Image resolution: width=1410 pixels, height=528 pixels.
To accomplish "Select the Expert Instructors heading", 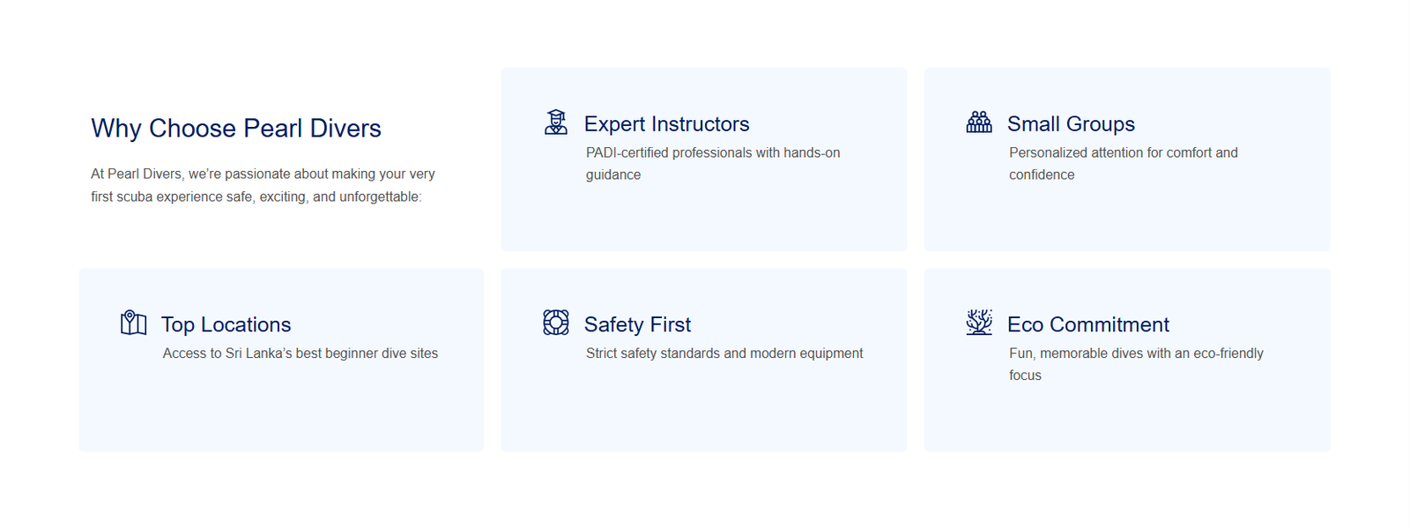I will (666, 124).
